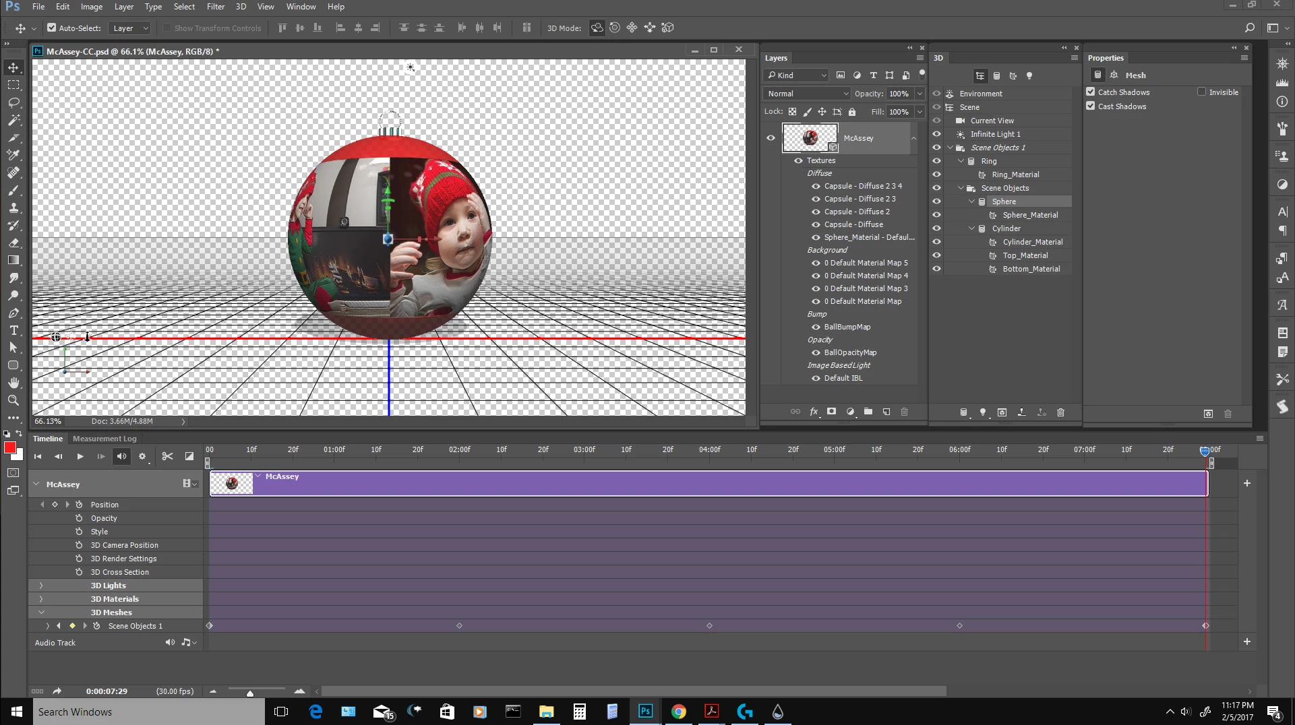Expand the 3D Lights timeline group
Image resolution: width=1295 pixels, height=725 pixels.
[x=41, y=586]
